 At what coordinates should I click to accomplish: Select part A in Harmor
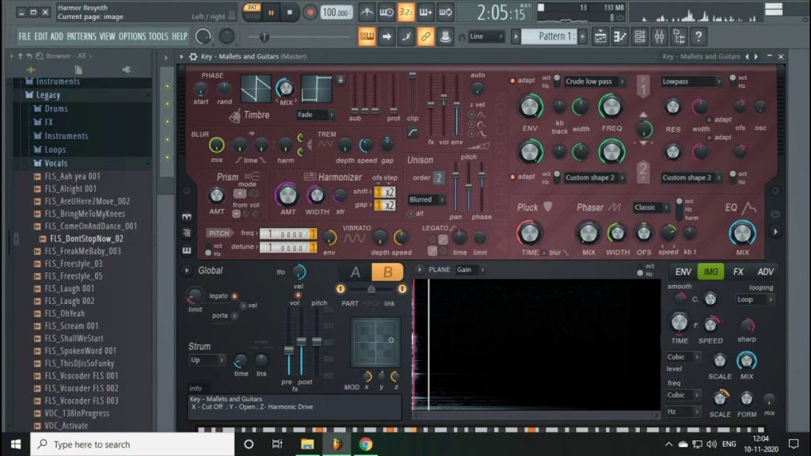pyautogui.click(x=356, y=271)
